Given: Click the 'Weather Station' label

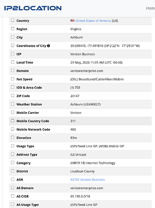Looking at the screenshot, I should click(x=29, y=104).
